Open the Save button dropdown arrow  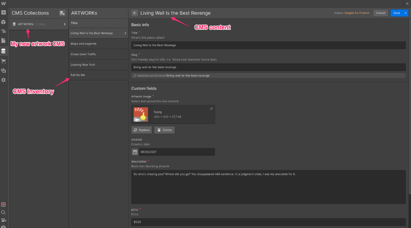tap(406, 13)
